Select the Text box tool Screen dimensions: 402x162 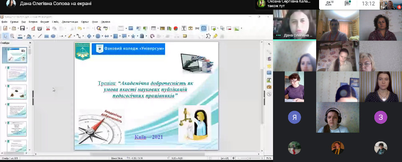tap(184, 28)
